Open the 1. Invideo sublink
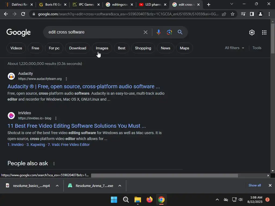 [x=15, y=145]
